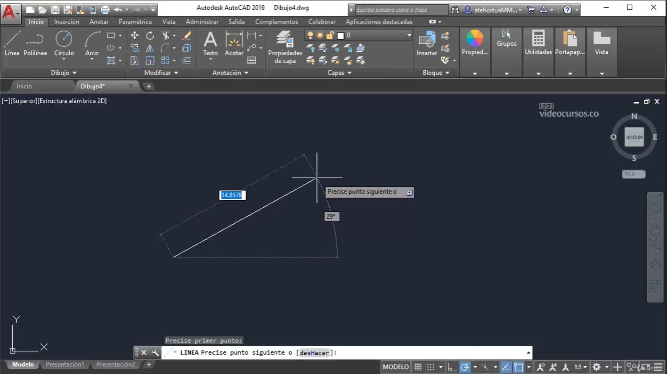667x374 pixels.
Task: Click the Acotar dimension tool
Action: 234,43
